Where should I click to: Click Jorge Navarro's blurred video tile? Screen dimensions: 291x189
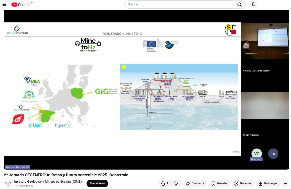click(265, 105)
